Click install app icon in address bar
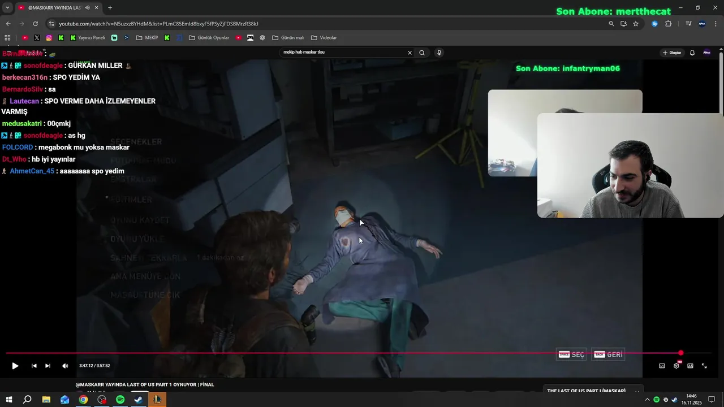This screenshot has width=724, height=407. (623, 24)
